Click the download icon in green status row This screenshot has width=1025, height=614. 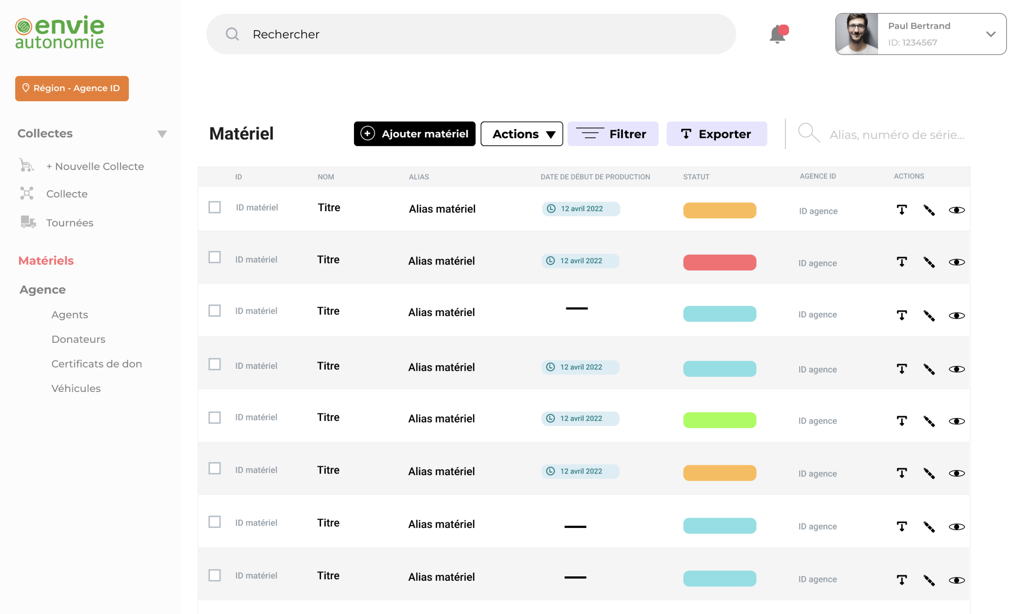tap(902, 421)
